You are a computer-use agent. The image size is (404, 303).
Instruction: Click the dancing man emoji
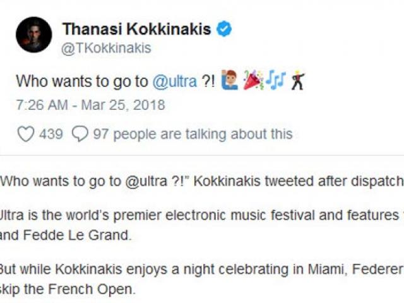click(x=298, y=81)
